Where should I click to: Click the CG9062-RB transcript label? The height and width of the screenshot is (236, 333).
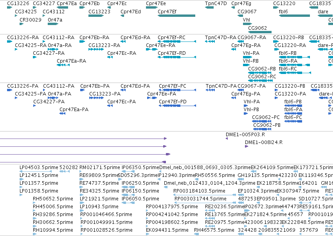point(262,69)
